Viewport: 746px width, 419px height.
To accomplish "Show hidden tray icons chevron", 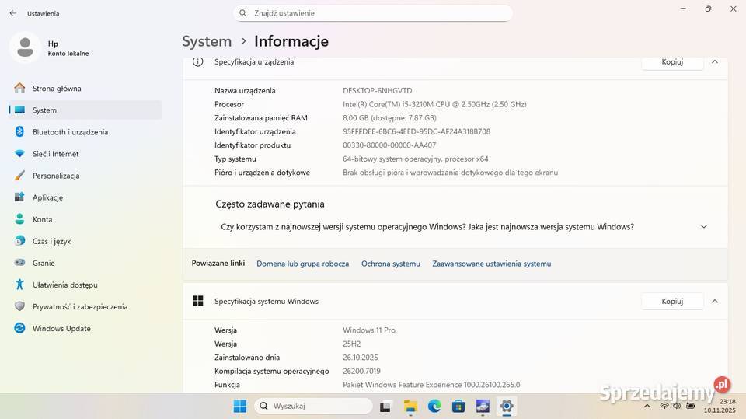I will 647,406.
